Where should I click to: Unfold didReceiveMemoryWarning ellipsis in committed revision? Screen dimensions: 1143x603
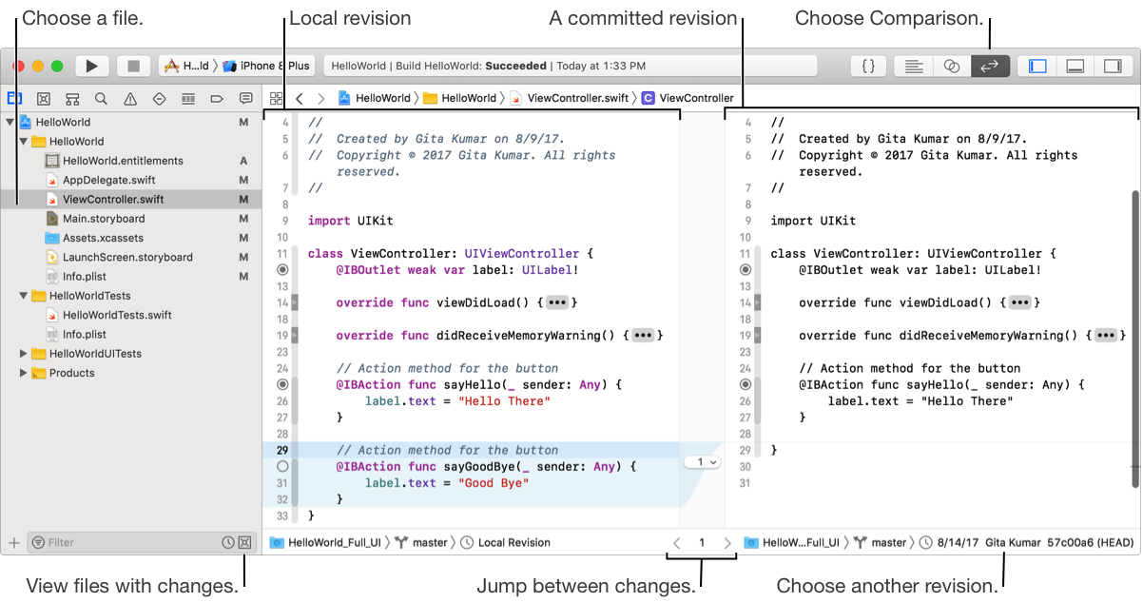point(1107,336)
